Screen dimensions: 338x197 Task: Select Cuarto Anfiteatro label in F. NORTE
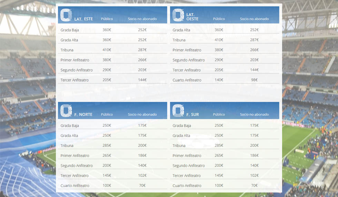point(75,186)
